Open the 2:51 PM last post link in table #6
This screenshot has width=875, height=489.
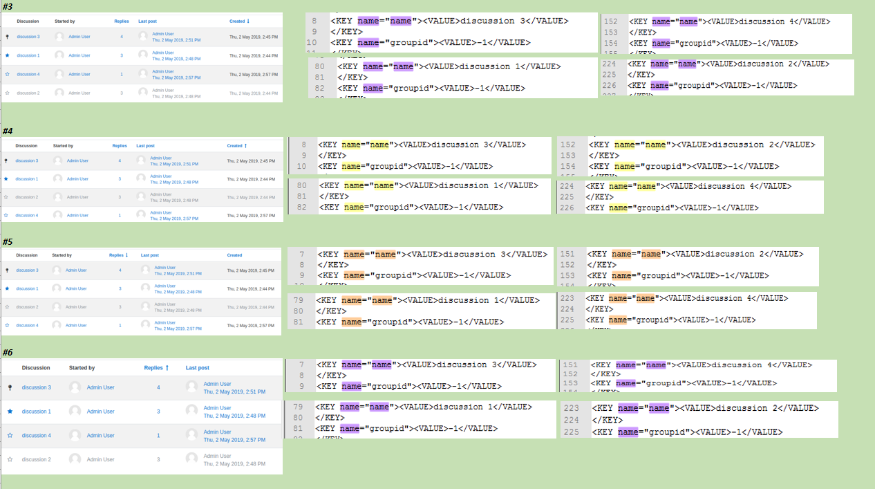tap(234, 391)
